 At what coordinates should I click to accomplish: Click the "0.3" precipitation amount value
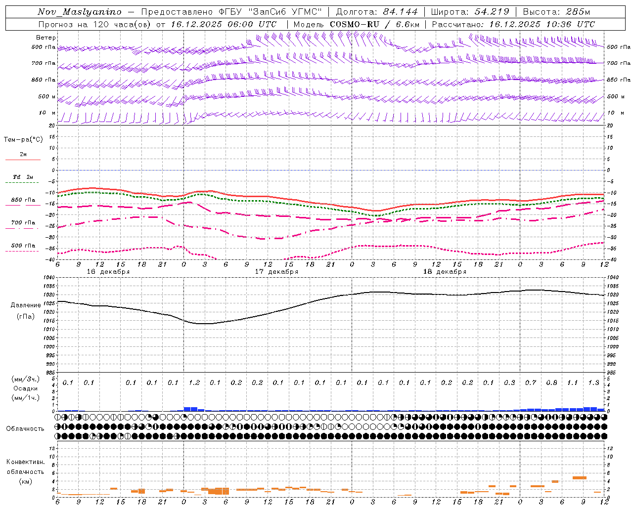(x=509, y=382)
